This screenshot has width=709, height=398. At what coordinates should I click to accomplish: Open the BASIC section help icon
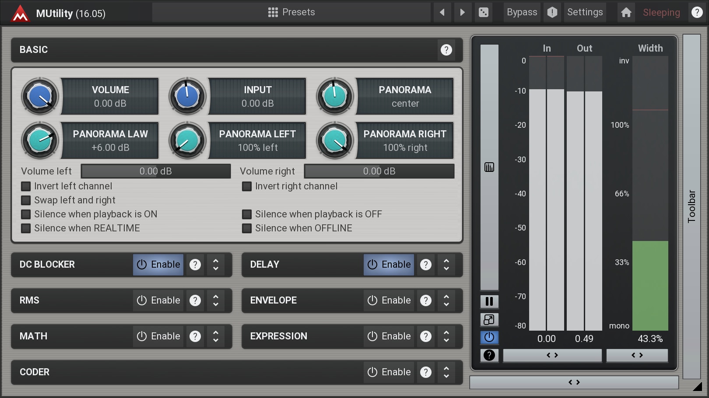[446, 50]
